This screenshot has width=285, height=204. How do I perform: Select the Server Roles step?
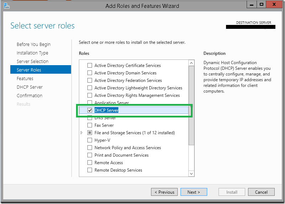[x=41, y=69]
